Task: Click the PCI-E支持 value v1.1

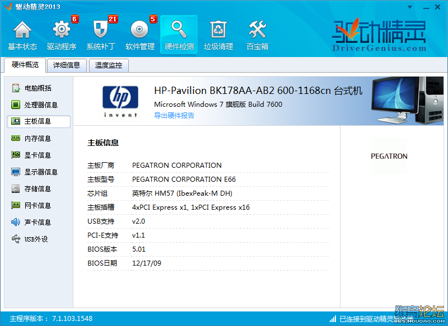Action: [138, 235]
